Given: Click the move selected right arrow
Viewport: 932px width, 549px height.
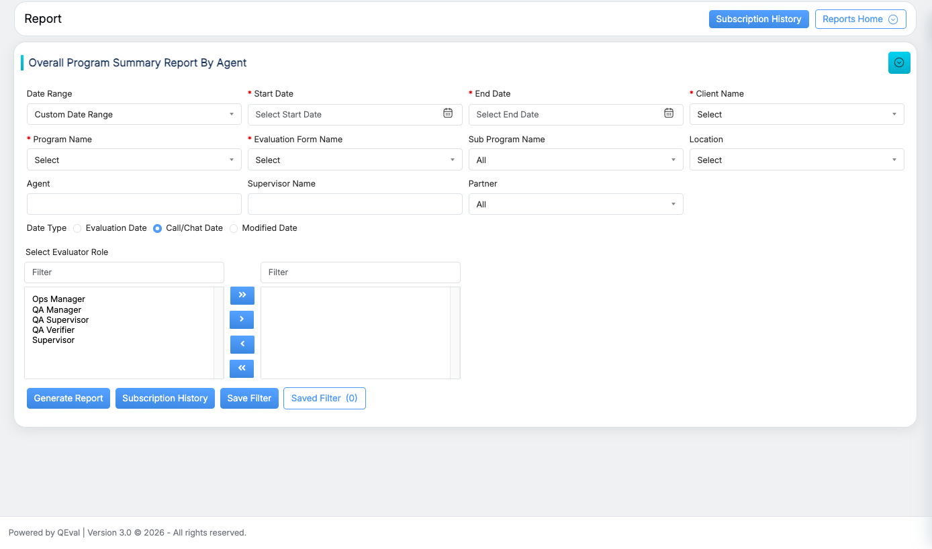Looking at the screenshot, I should pyautogui.click(x=242, y=319).
